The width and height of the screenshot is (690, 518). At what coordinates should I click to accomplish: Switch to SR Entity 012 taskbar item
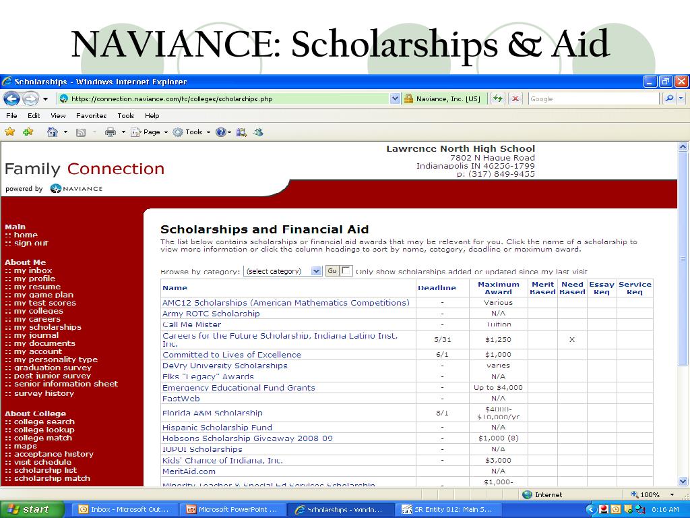point(447,509)
